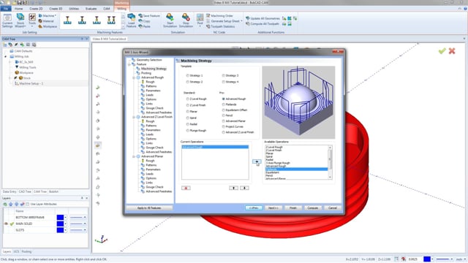Select the Flatlands radio option

(x=223, y=104)
